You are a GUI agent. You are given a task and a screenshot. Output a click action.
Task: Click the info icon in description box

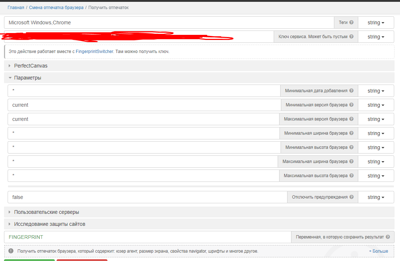11,251
